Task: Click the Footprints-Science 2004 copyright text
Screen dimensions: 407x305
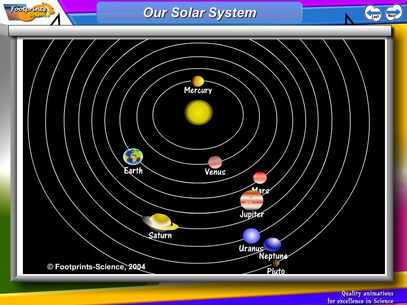Action: pyautogui.click(x=96, y=266)
